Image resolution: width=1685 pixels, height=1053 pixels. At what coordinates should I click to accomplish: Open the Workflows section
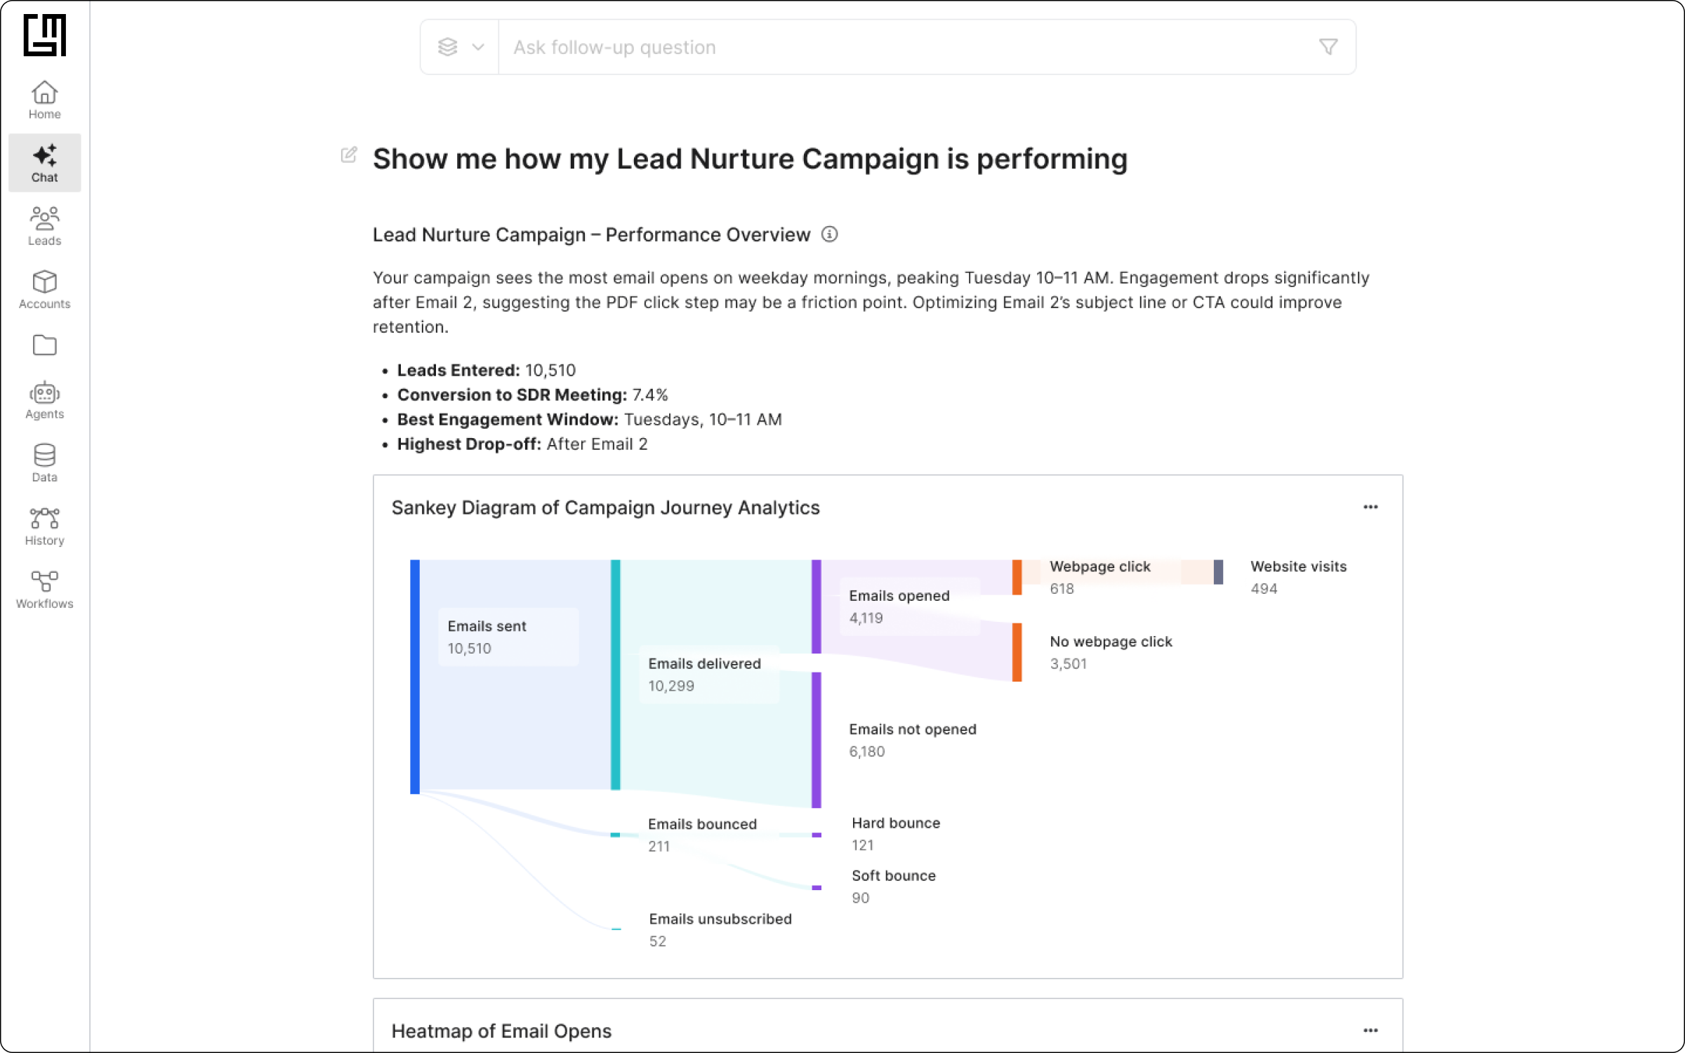[44, 589]
